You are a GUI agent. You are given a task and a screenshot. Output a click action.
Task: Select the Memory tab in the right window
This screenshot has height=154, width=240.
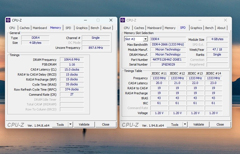170,28
